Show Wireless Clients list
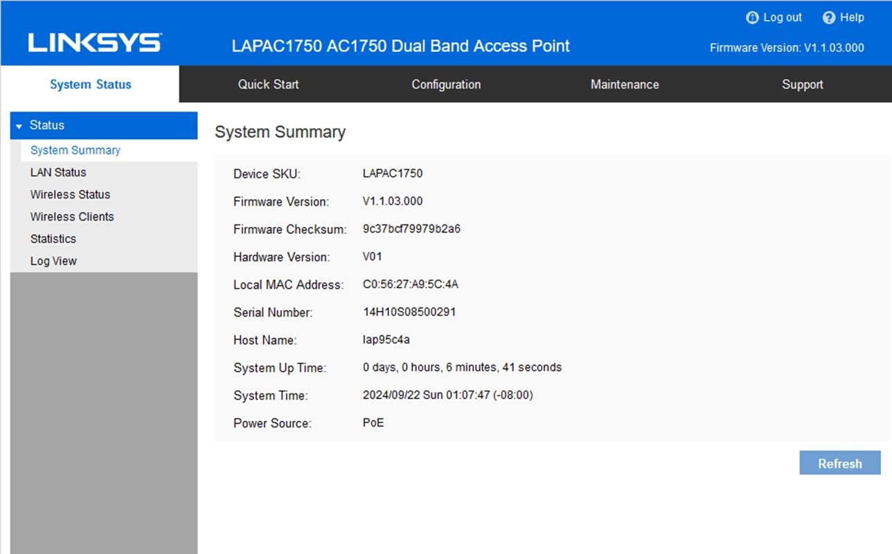 coord(72,217)
